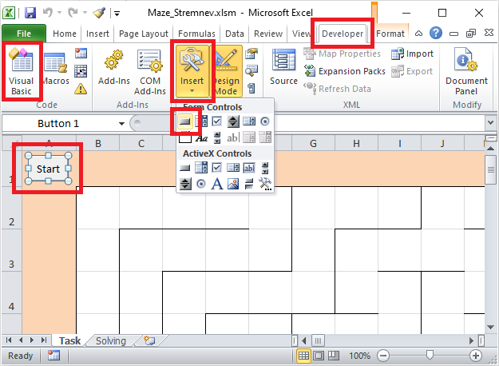Select Form Controls Check Box control

(x=217, y=121)
